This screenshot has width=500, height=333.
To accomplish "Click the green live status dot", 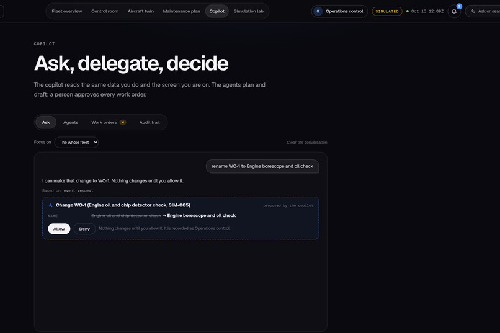I will (x=407, y=11).
